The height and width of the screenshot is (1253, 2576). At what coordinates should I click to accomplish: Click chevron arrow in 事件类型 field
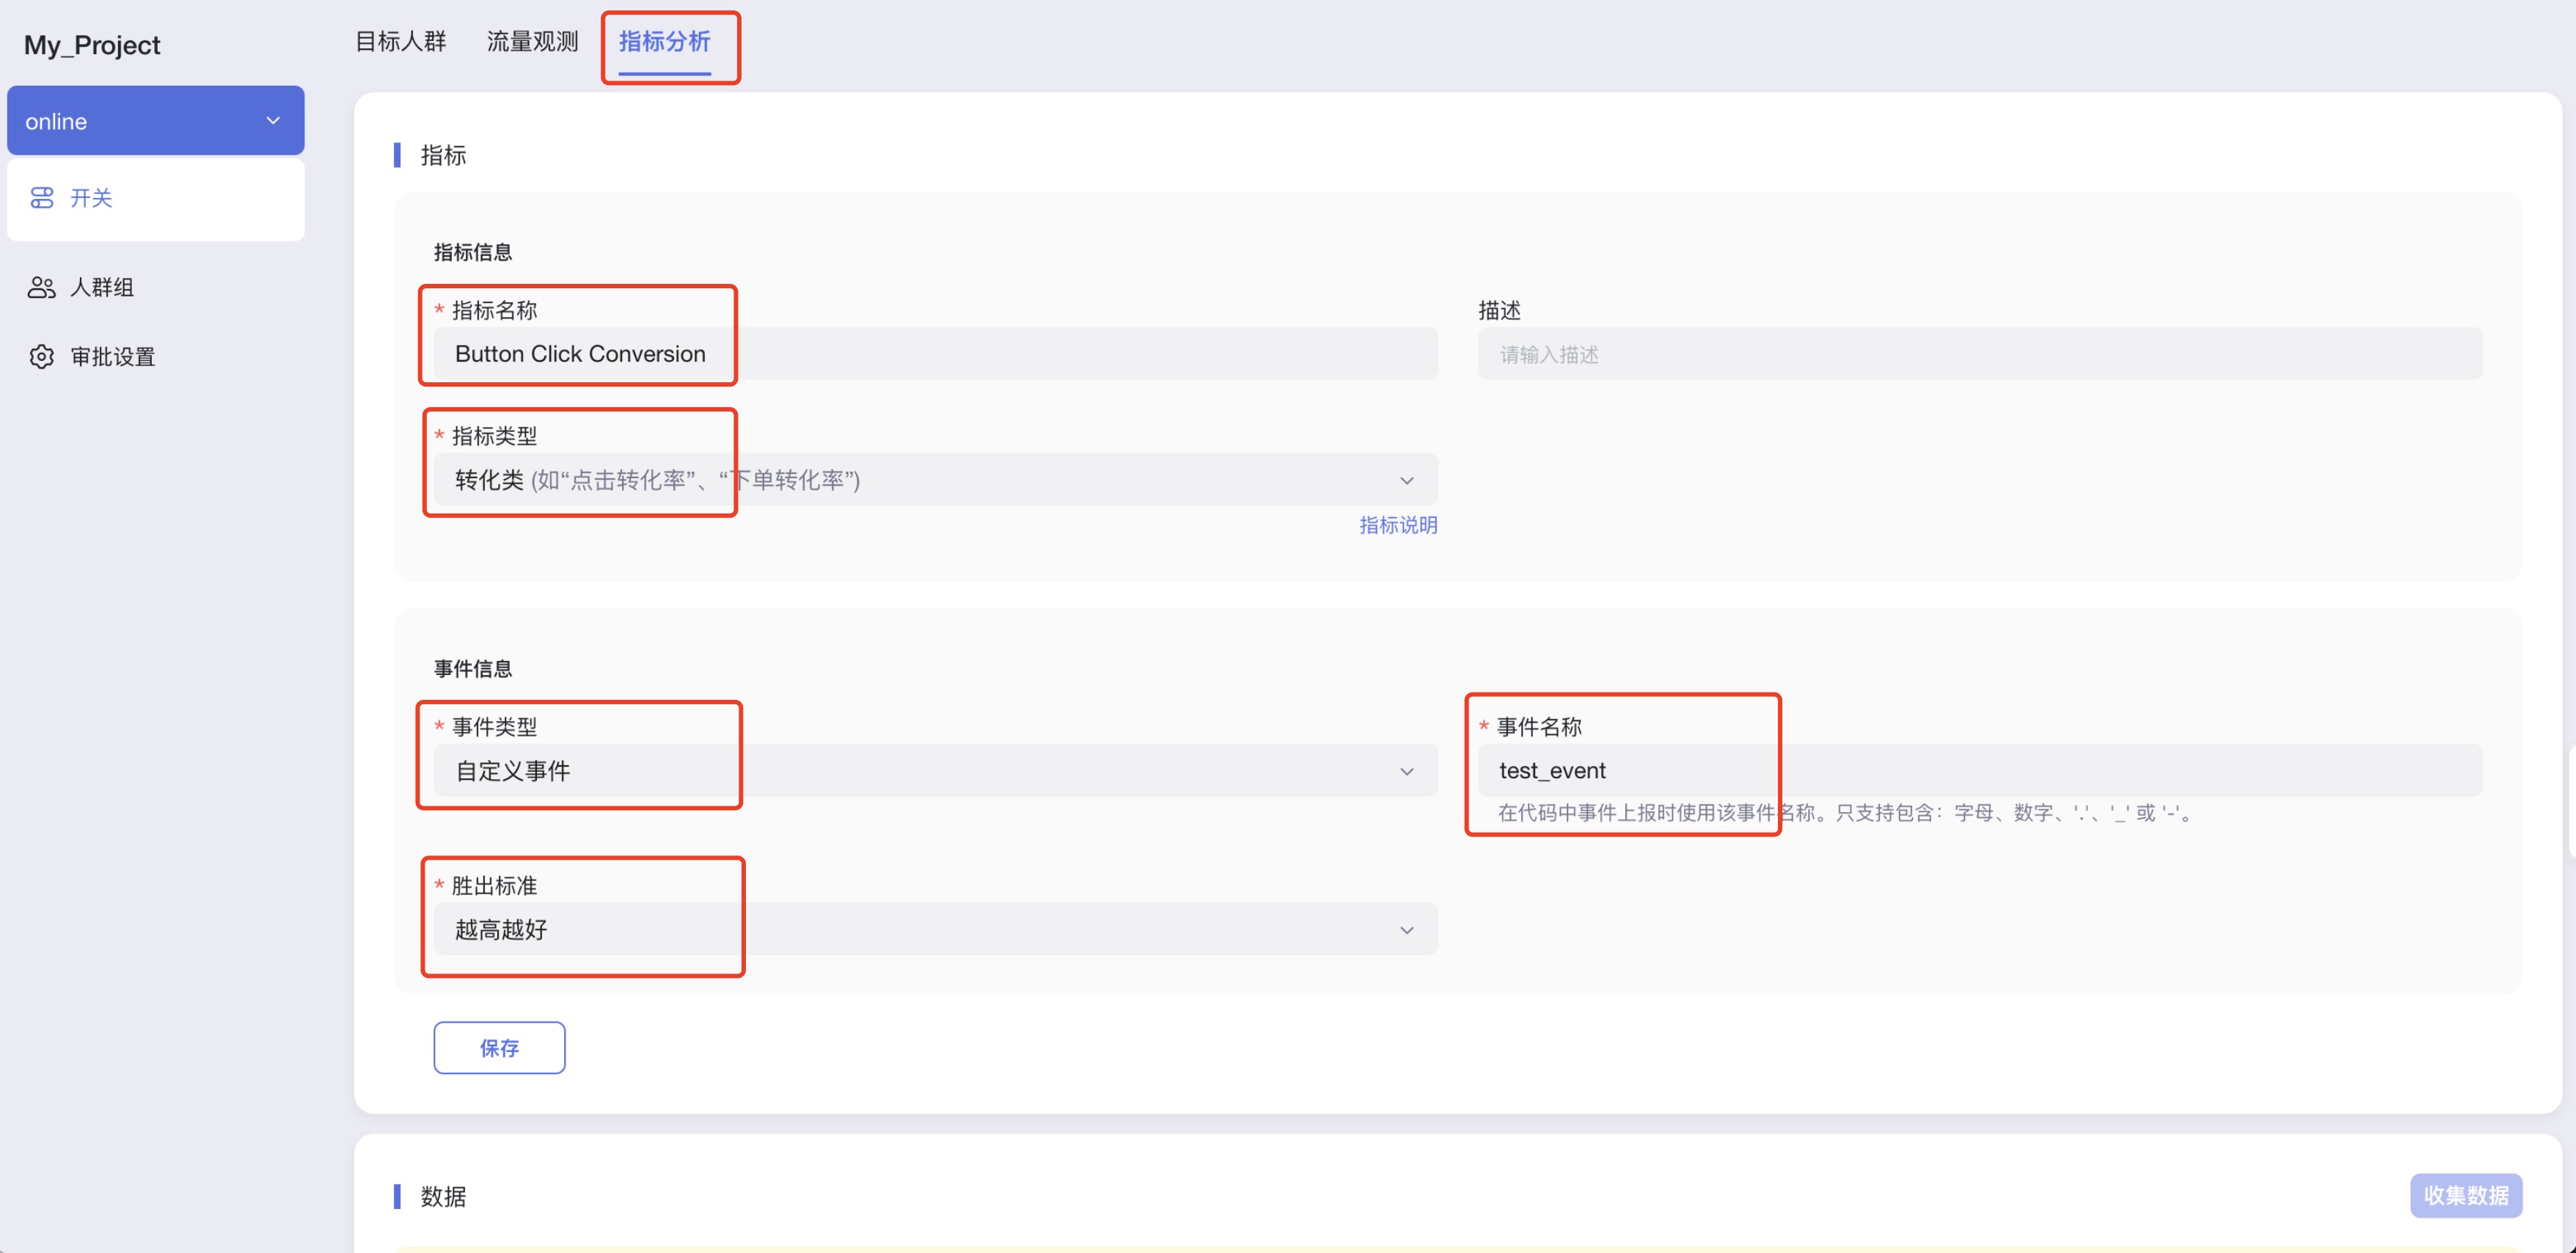pyautogui.click(x=1406, y=771)
